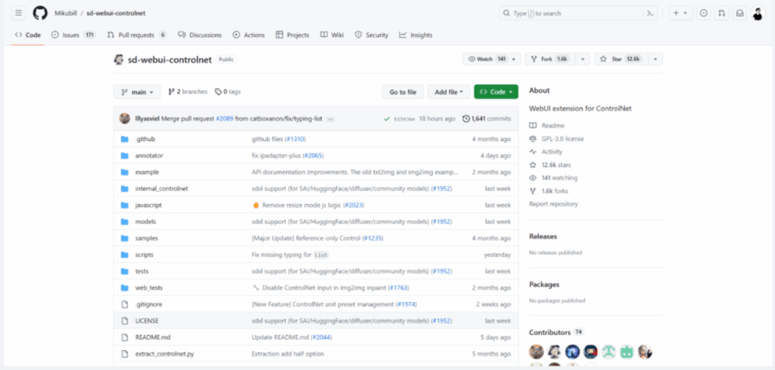775x370 pixels.
Task: Open the .gitignore file
Action: pos(148,304)
